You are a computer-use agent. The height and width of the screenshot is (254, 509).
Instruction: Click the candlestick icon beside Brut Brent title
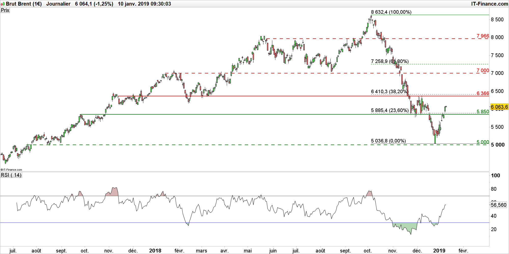point(3,4)
